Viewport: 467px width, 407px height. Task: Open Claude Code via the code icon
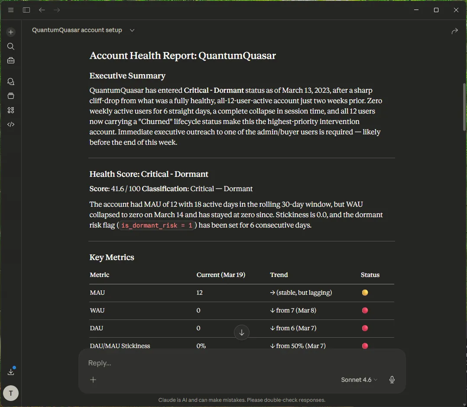click(10, 124)
